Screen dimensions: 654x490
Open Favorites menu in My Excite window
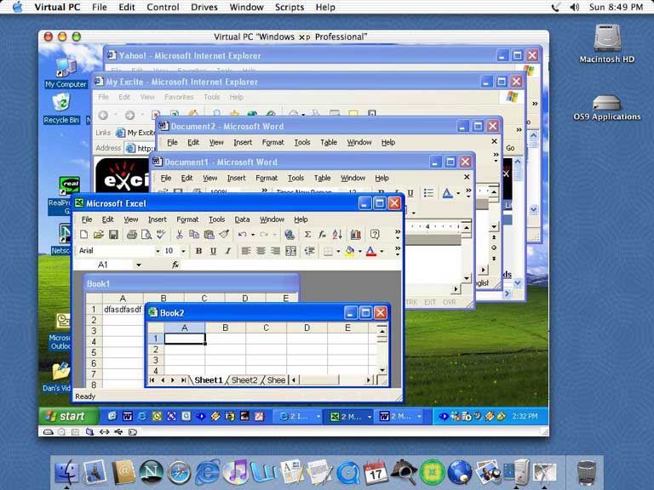[x=179, y=97]
